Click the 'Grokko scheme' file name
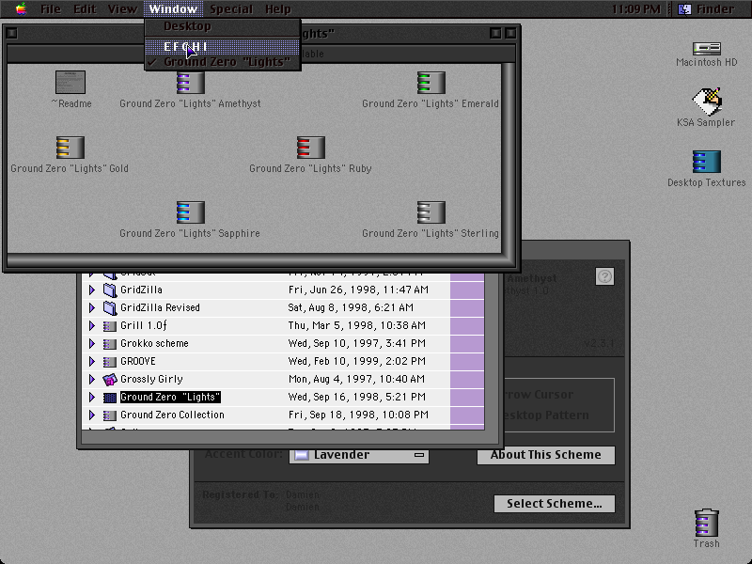 pos(154,343)
